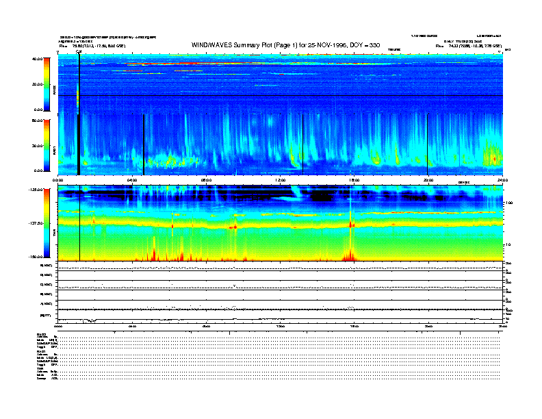Click the -125.00 label on TNR scale
Viewport: 542px width, 419px height.
[x=36, y=190]
